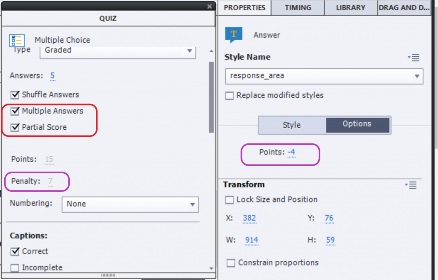Click the Answer text object icon
438x280 pixels.
(x=234, y=35)
